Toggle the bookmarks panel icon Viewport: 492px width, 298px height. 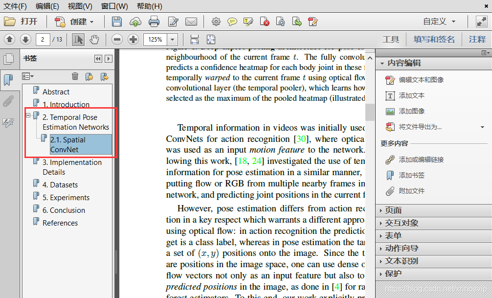click(x=8, y=80)
